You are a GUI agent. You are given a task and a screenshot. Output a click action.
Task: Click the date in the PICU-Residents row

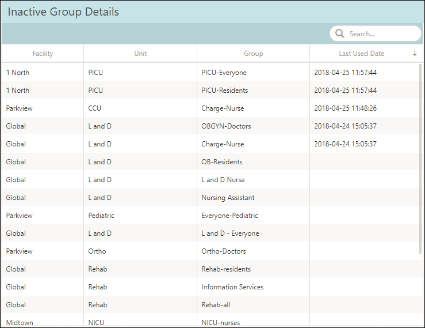tap(345, 91)
